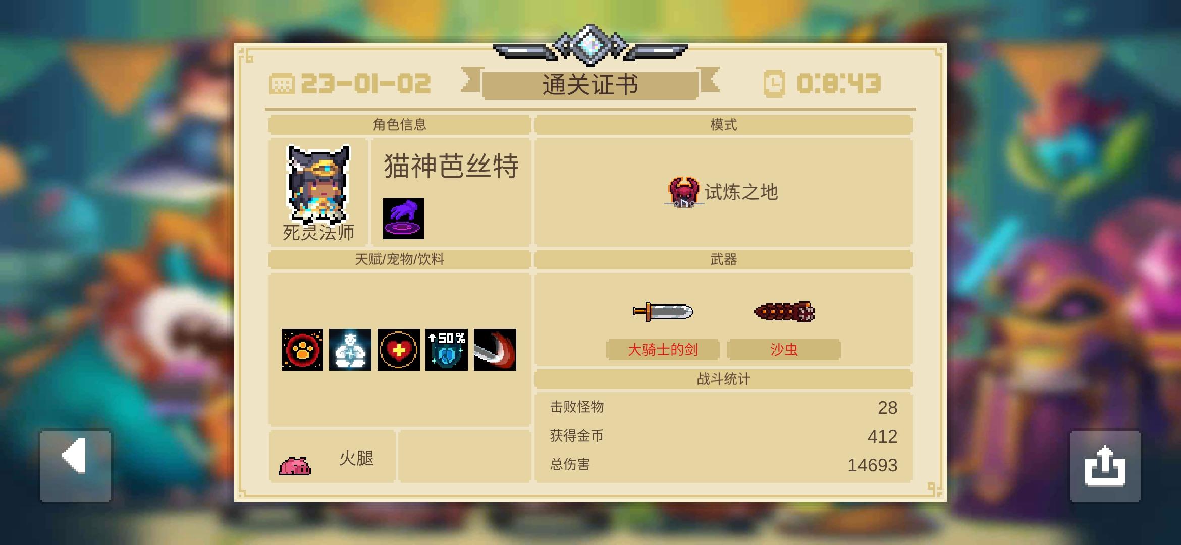Screen dimensions: 1181x545
Task: Tap the 沙虫 weapon label
Action: [784, 350]
